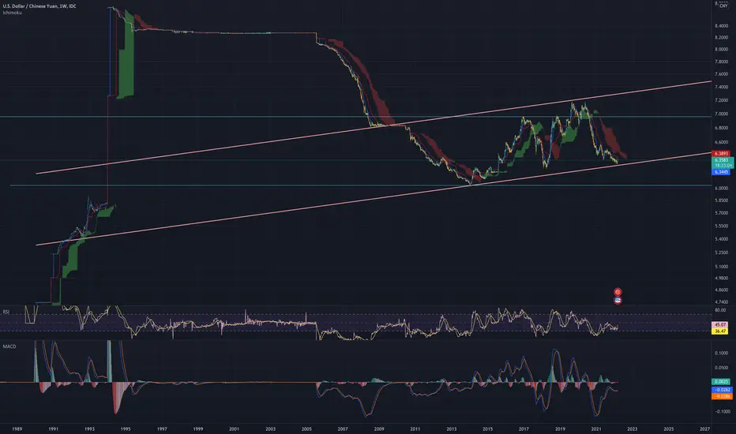Click the China flag event marker
736x434 pixels.
618,292
